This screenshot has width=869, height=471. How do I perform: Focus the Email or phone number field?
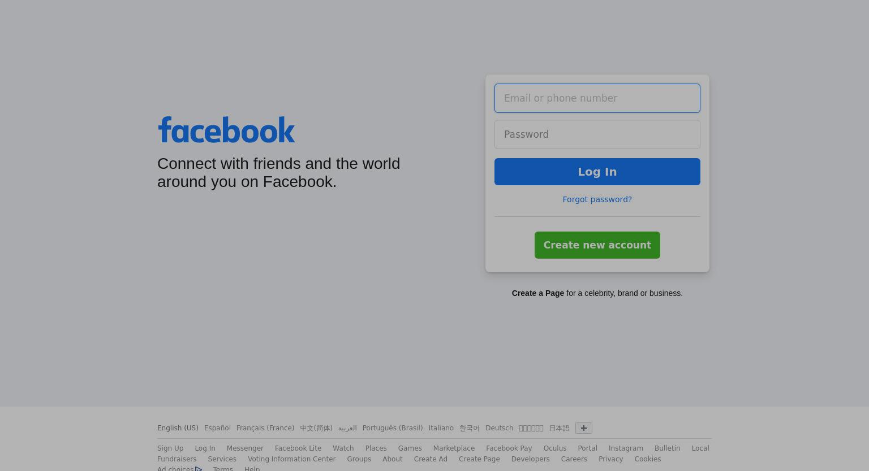coord(597,98)
